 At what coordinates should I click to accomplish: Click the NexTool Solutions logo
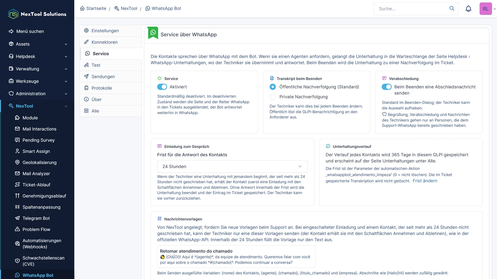37,14
